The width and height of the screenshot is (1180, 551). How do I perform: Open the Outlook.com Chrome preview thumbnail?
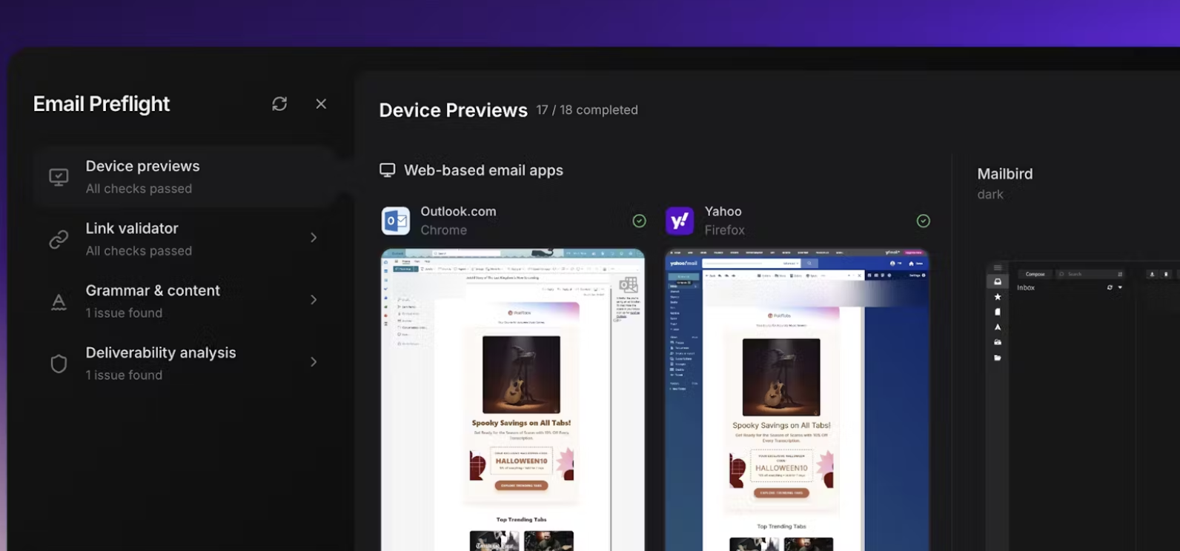coord(513,400)
